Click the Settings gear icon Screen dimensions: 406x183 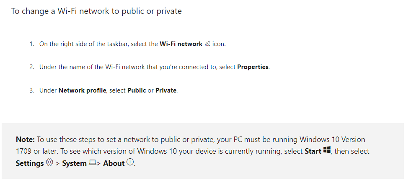pos(50,162)
